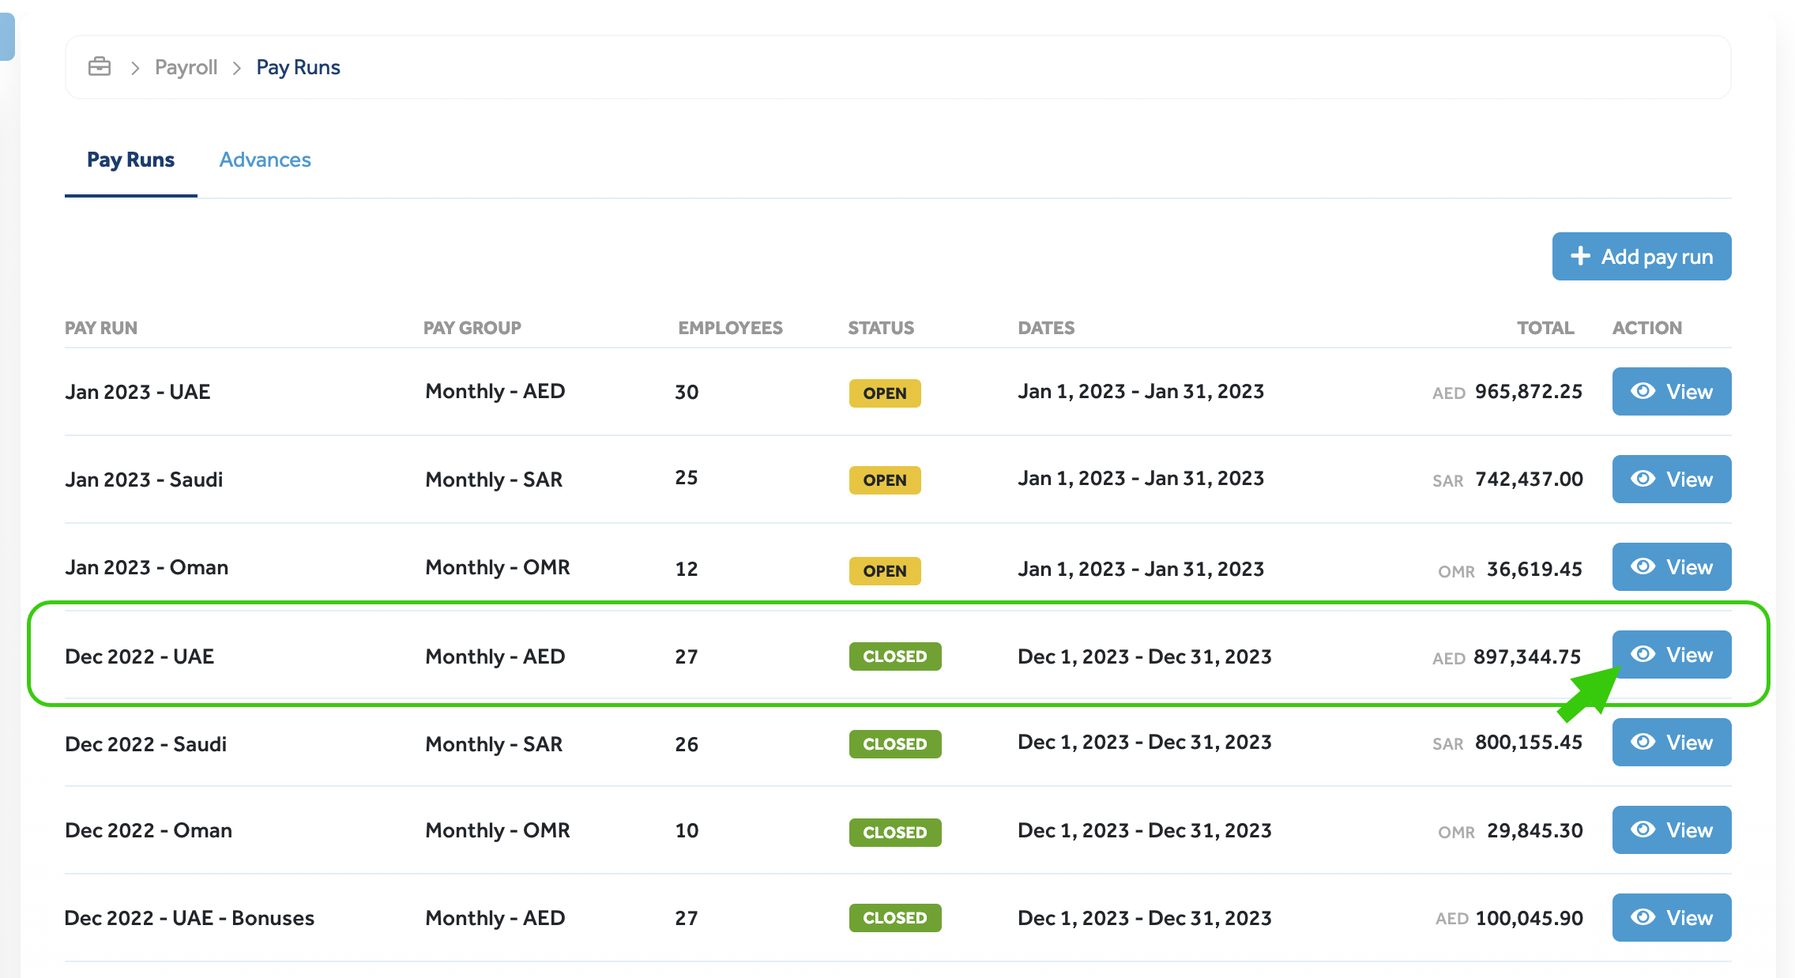This screenshot has width=1795, height=978.
Task: Click the total 742,437.00
Action: point(1529,480)
